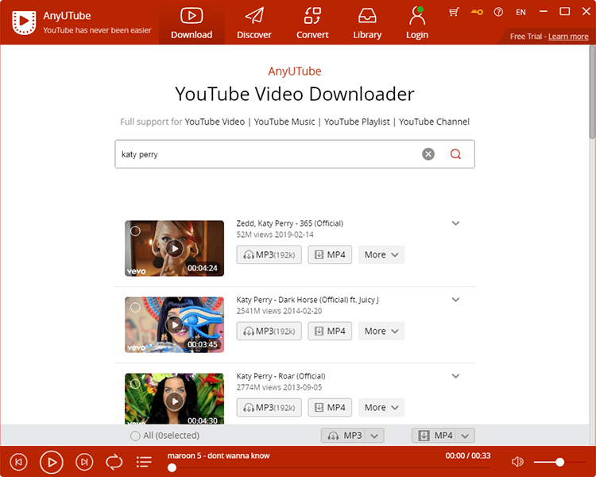
Task: Download Zedd 365 as MP3(192k)
Action: tap(269, 255)
